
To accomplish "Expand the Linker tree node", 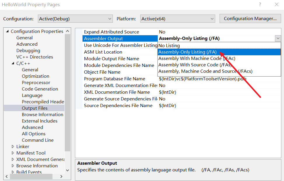I will (13, 147).
